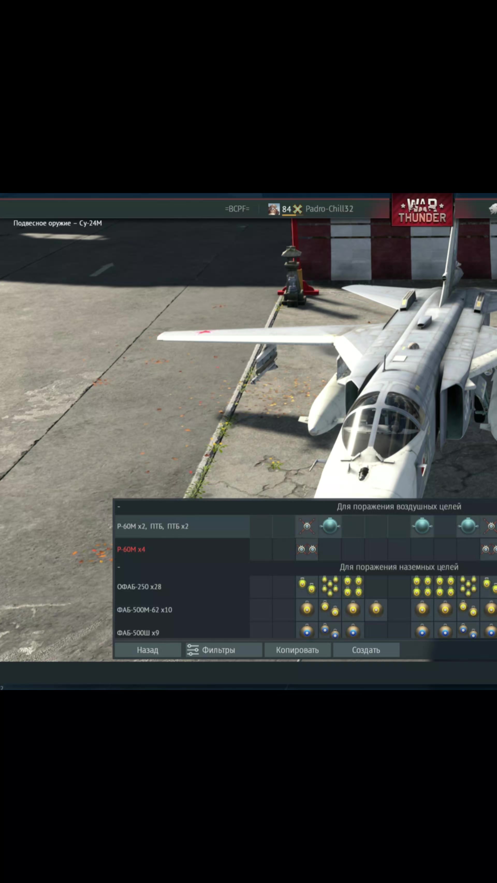Image resolution: width=497 pixels, height=883 pixels.
Task: Select the left two-bomb ФАБ-500М-62 icon
Action: [330, 609]
